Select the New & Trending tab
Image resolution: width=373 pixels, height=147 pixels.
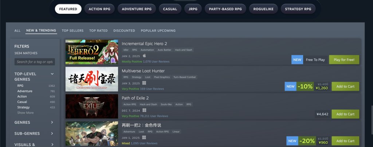pos(41,30)
